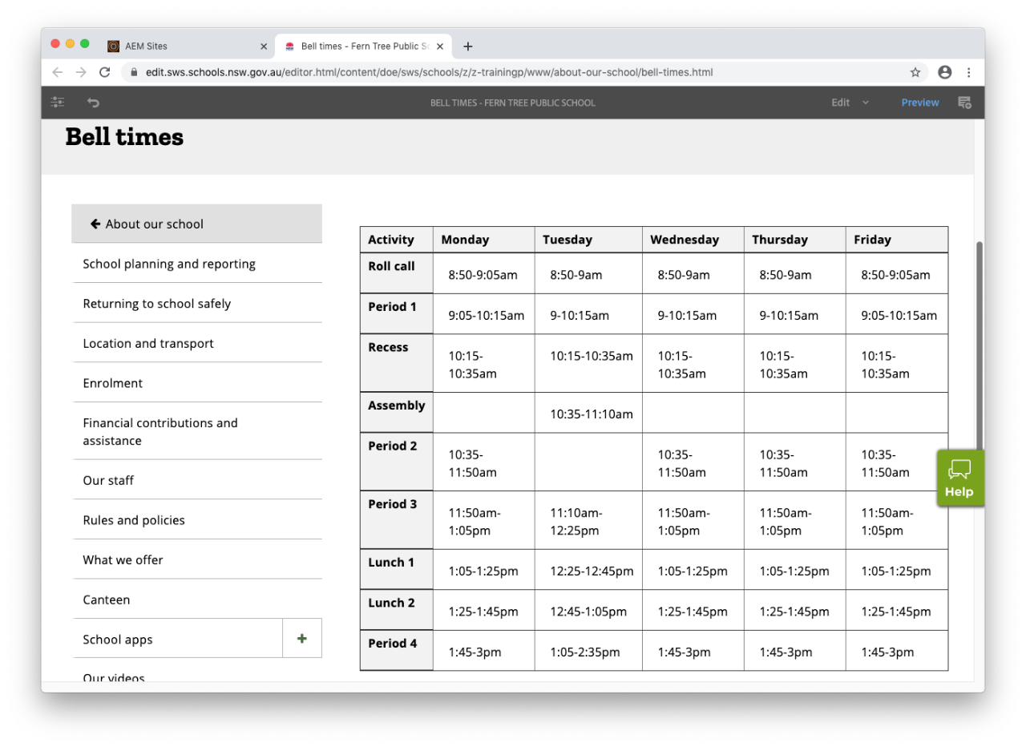Viewport: 1026px width, 747px height.
Task: Open Location and transport page
Action: 196,343
